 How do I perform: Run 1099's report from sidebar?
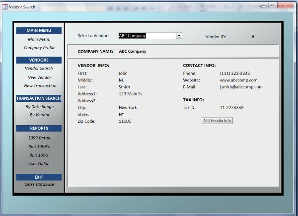click(39, 146)
